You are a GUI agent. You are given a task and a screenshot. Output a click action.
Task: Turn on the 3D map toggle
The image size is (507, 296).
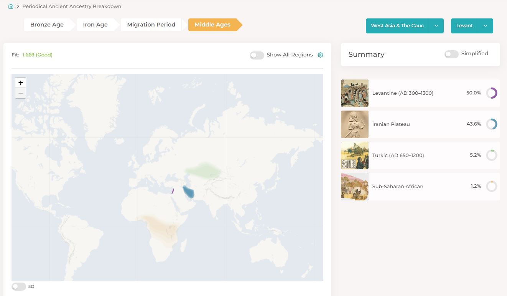(x=19, y=286)
